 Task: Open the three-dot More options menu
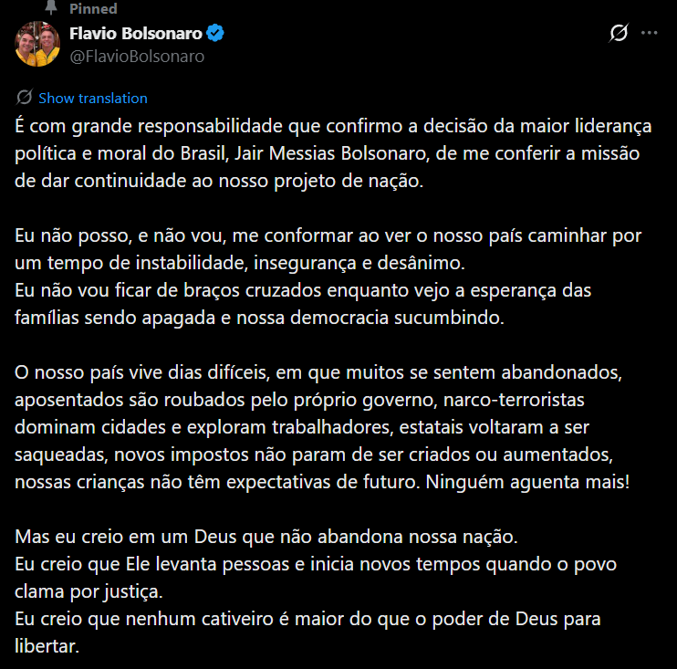coord(650,33)
